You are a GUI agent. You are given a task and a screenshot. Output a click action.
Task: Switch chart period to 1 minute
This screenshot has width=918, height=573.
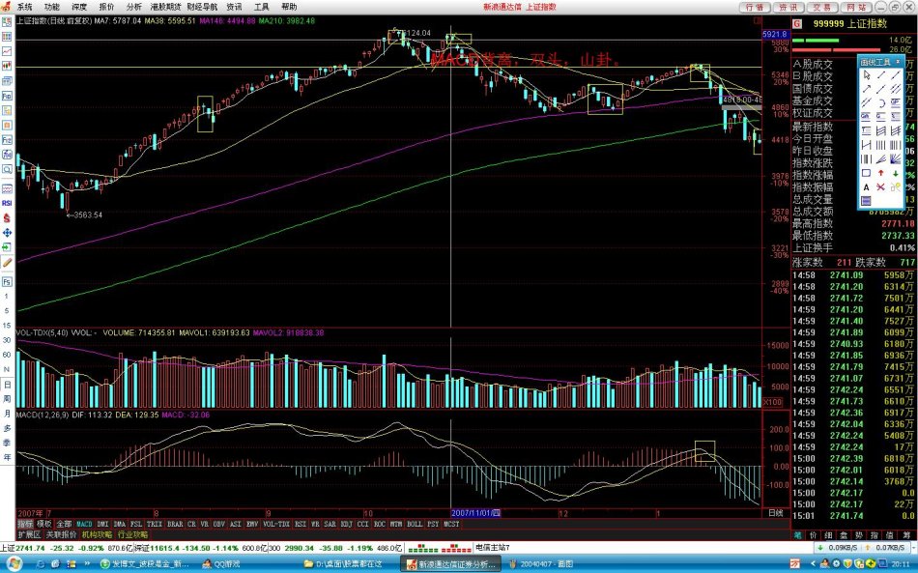coord(7,296)
